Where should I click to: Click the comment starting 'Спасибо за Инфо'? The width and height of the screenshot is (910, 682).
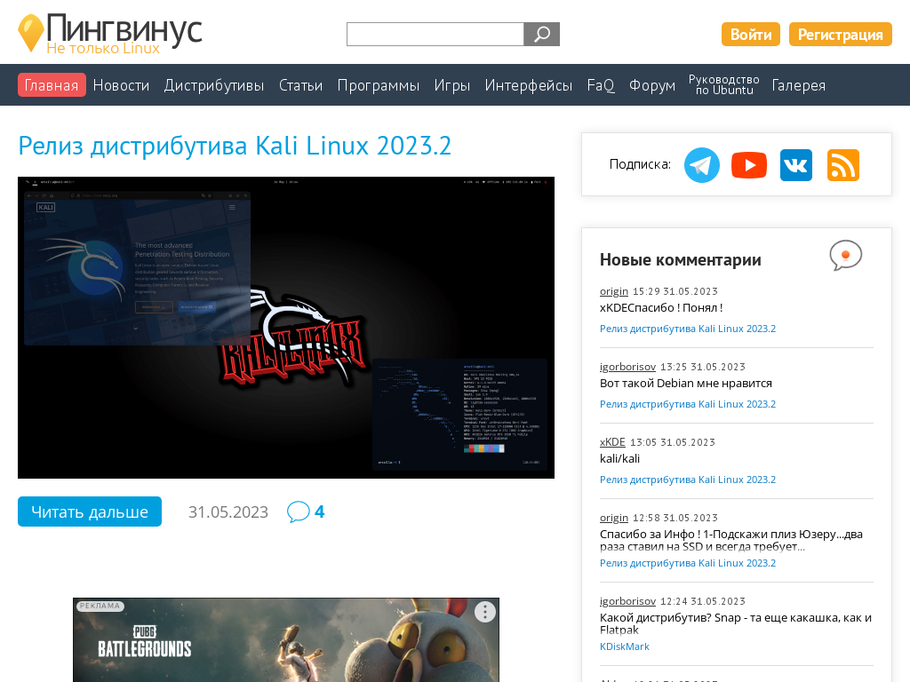pos(731,540)
